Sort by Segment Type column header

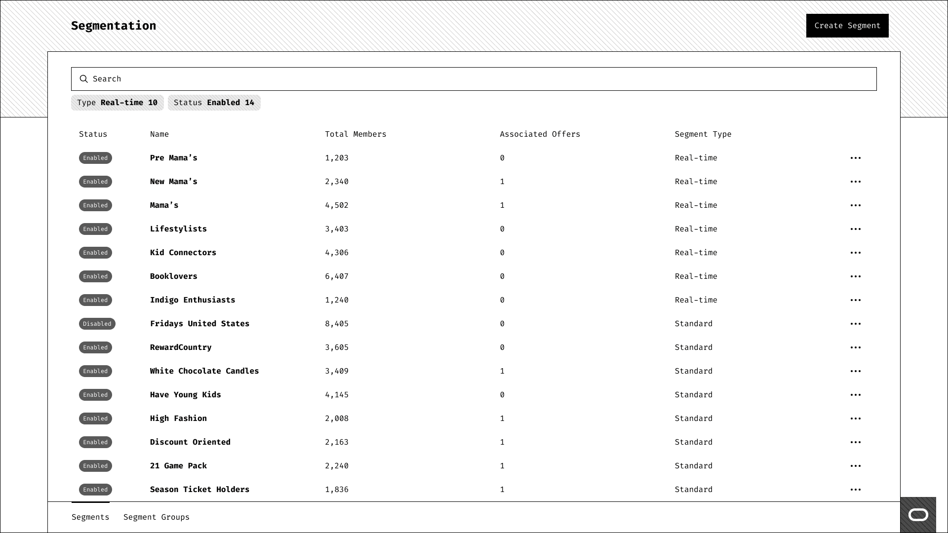pyautogui.click(x=703, y=134)
